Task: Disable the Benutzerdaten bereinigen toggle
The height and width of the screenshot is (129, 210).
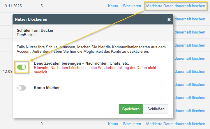Action: pyautogui.click(x=22, y=67)
